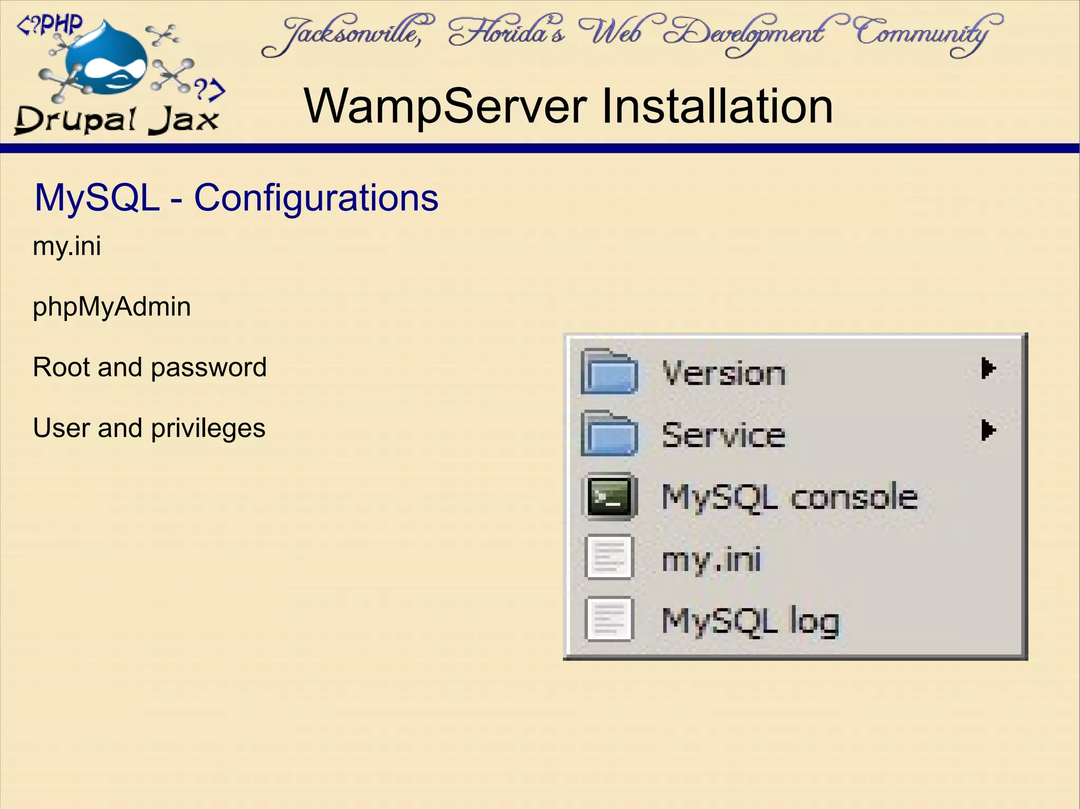Click the Drupal Jax logo
1080x809 pixels.
120,74
